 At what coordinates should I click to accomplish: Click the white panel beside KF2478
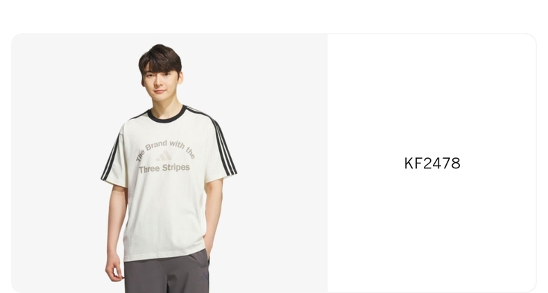[432, 163]
